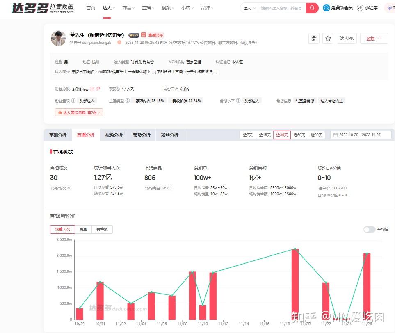Click the help icon next to 带货水平

pyautogui.click(x=238, y=100)
